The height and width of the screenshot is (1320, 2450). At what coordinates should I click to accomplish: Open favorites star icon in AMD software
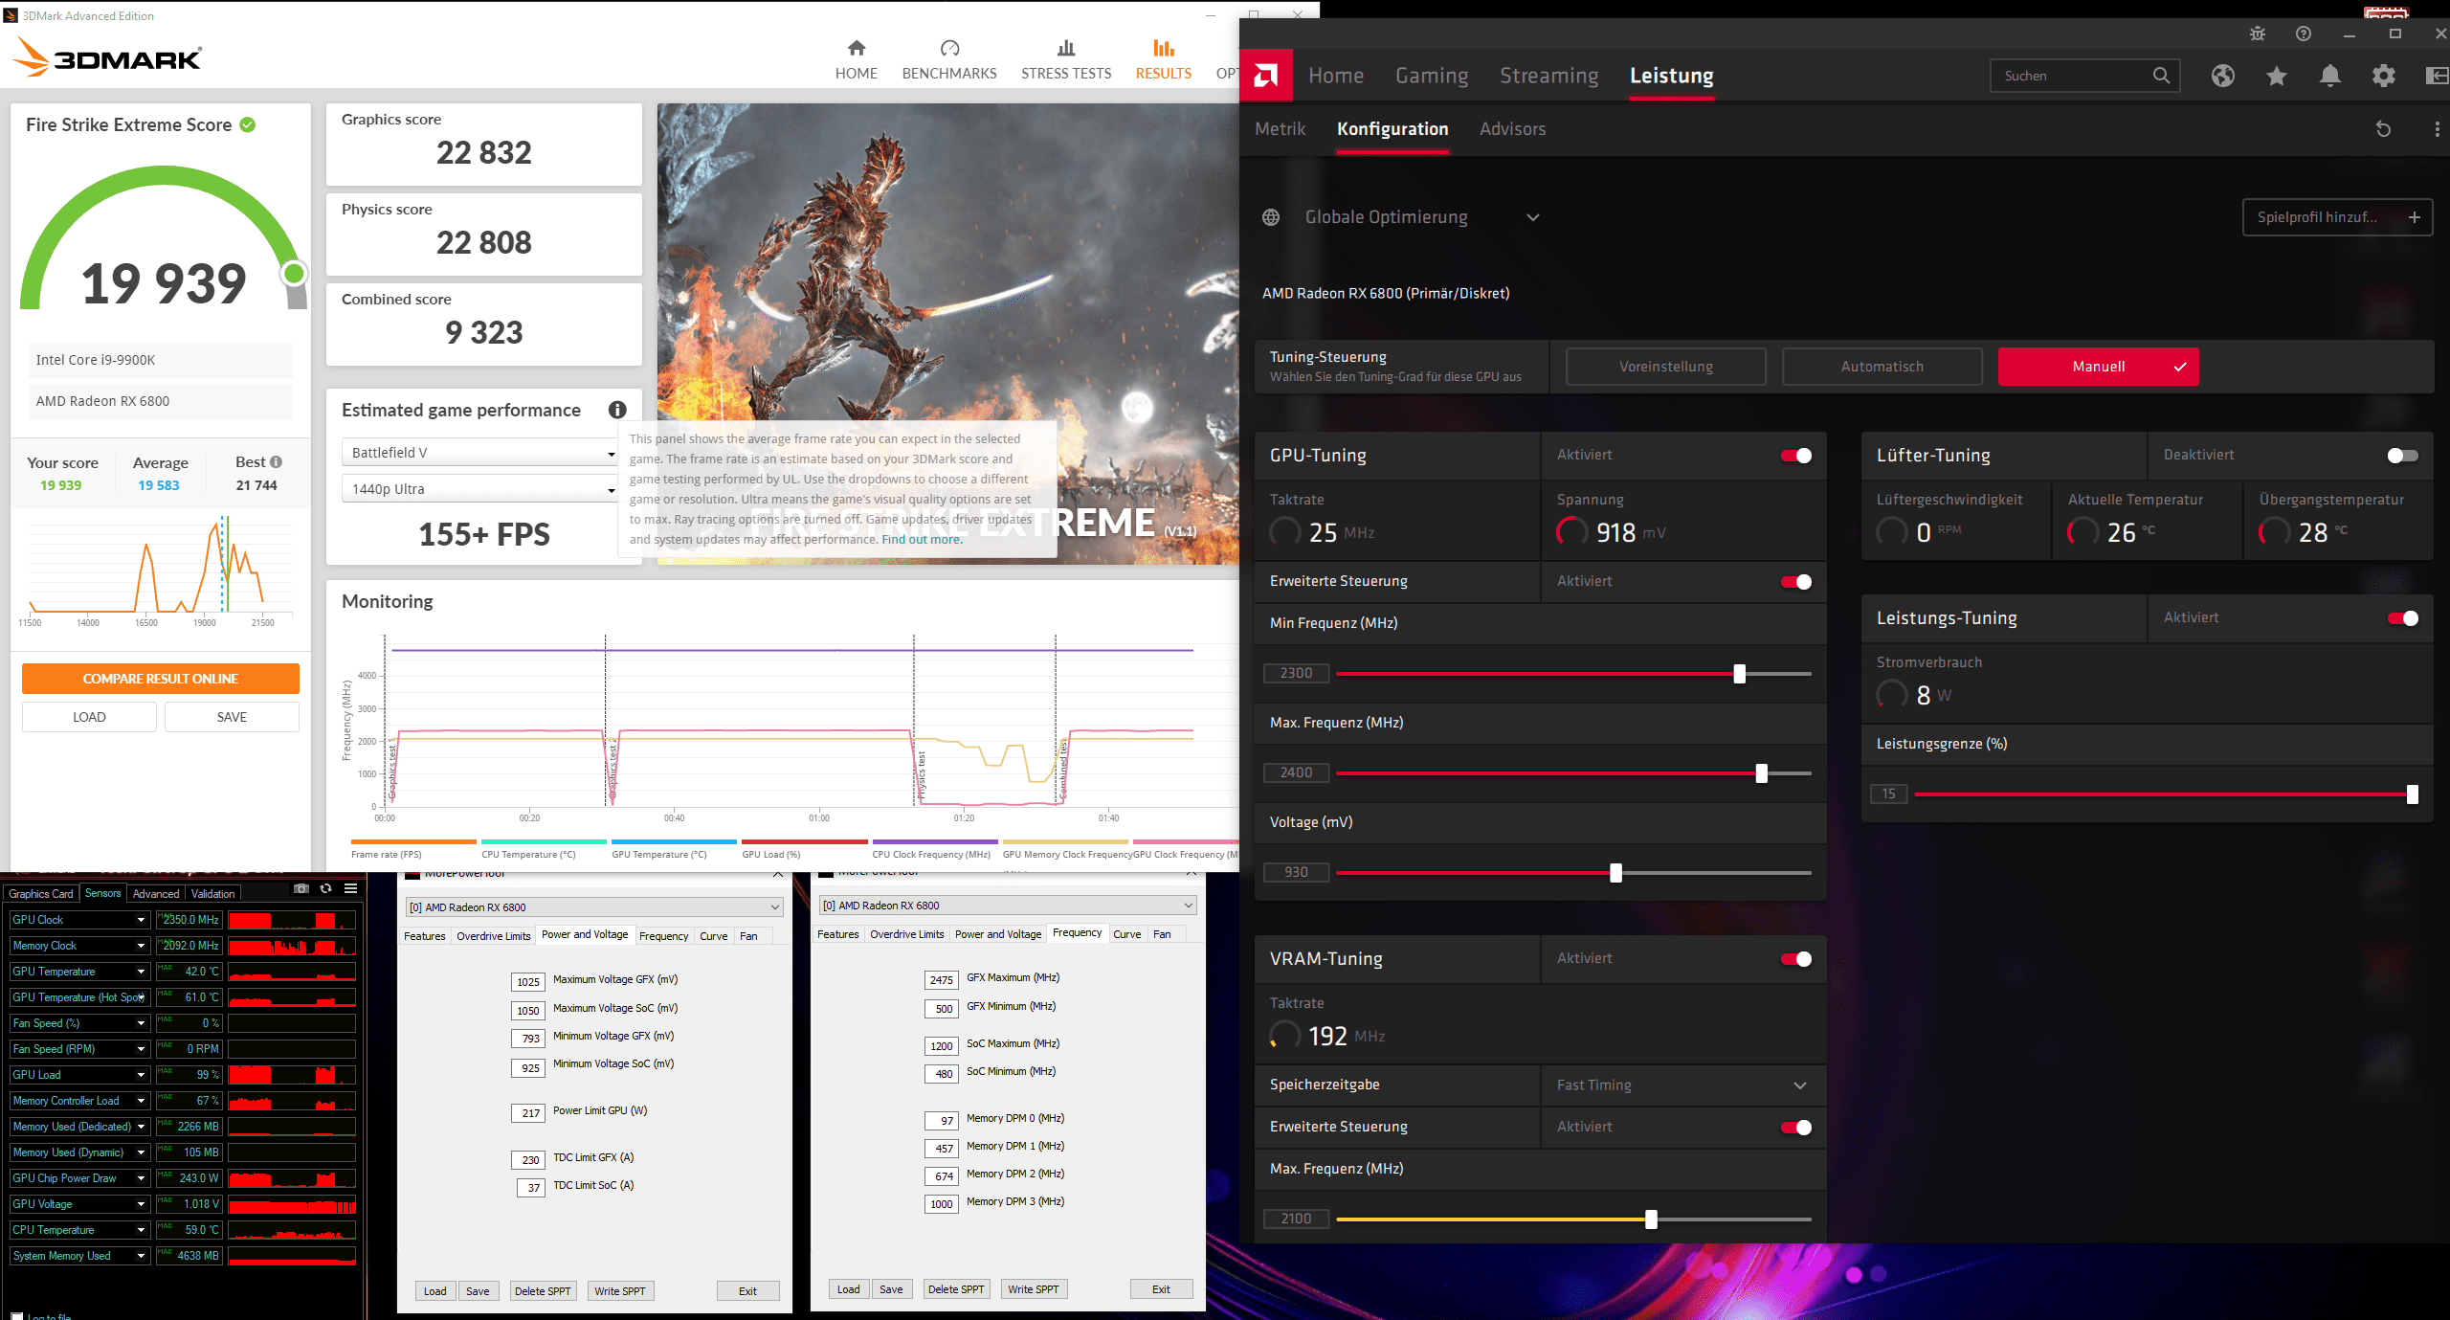coord(2277,76)
